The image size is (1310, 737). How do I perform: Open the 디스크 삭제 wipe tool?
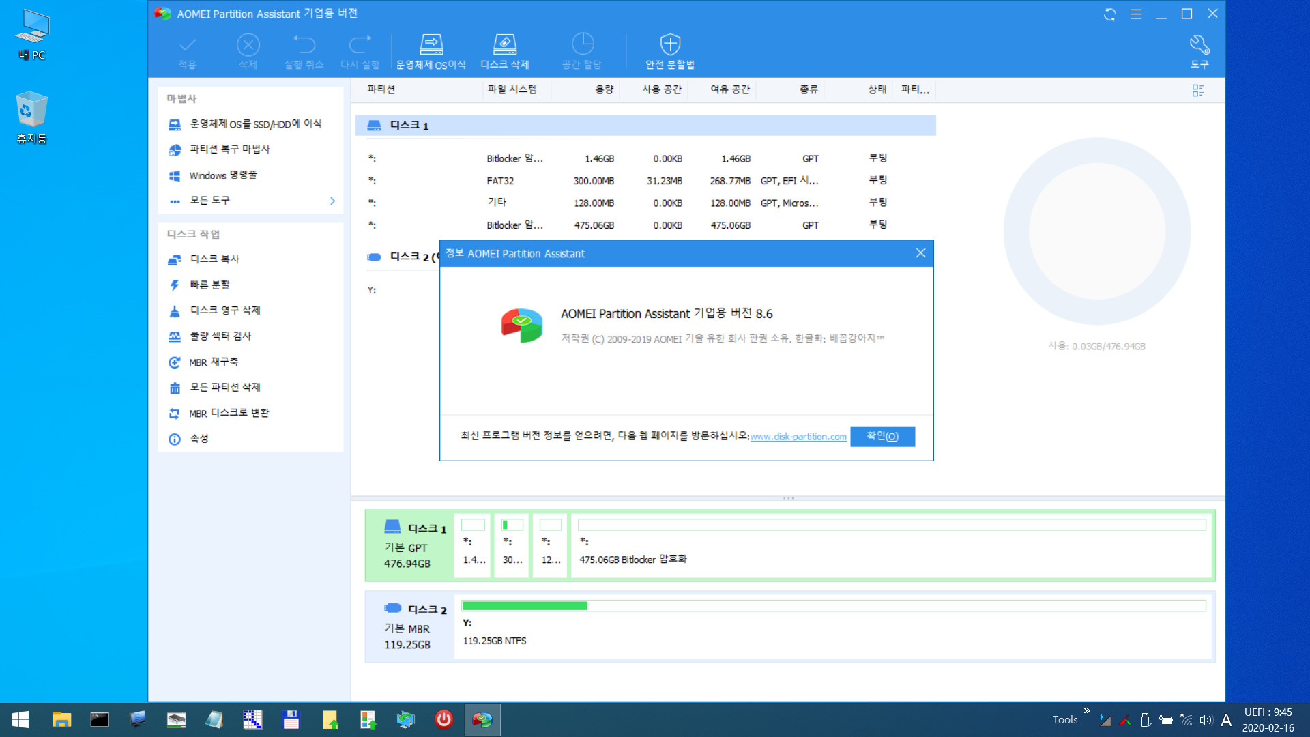(505, 51)
